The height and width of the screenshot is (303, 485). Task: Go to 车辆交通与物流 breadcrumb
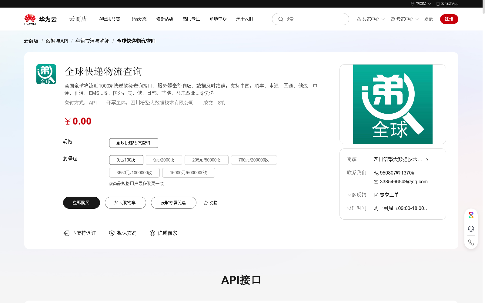[x=92, y=41]
